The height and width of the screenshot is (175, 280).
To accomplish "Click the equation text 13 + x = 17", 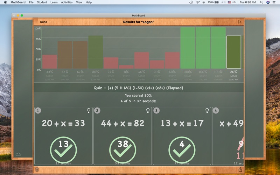I will (x=182, y=123).
